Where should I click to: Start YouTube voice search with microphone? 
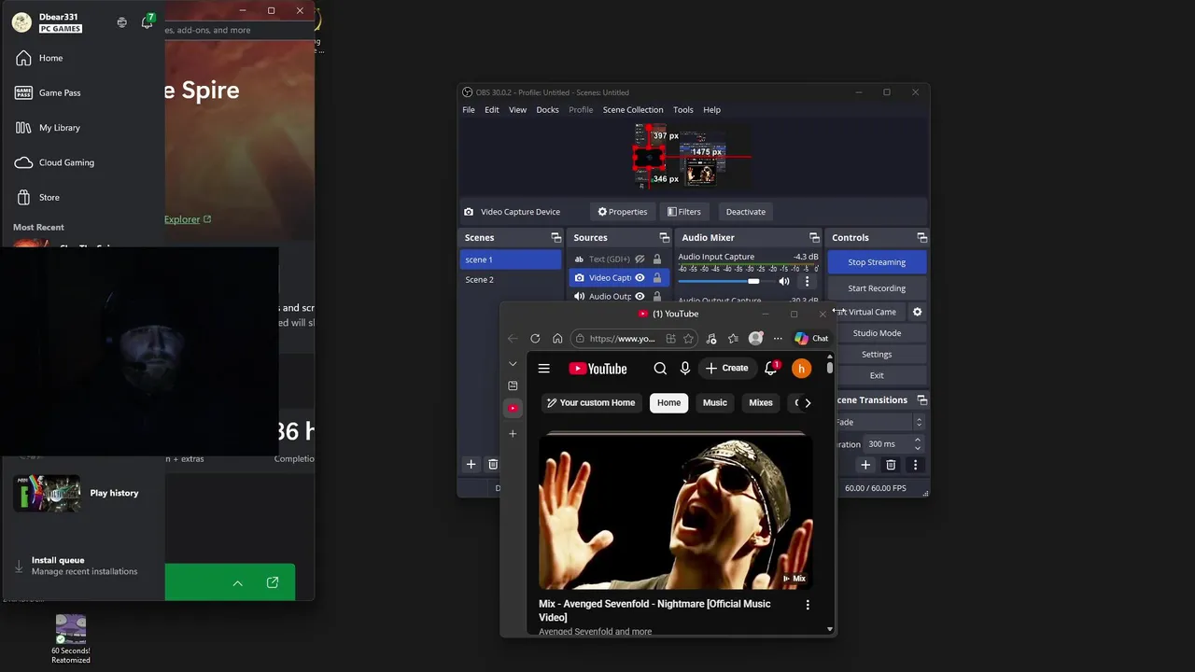(685, 369)
